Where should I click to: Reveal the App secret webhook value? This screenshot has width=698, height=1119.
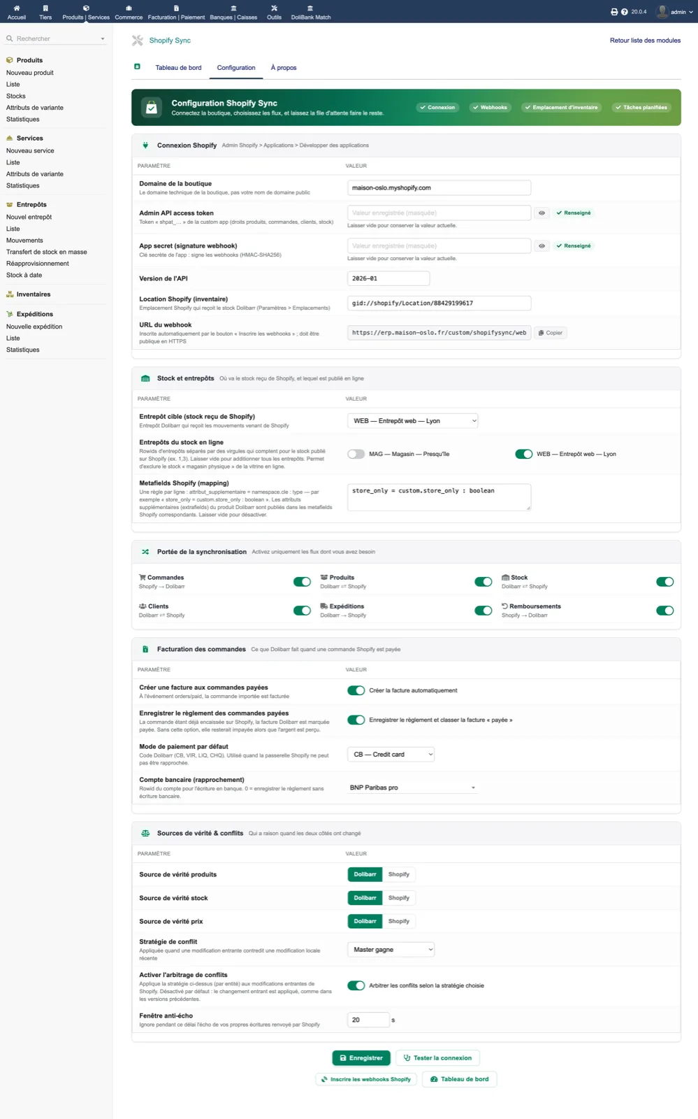point(541,245)
